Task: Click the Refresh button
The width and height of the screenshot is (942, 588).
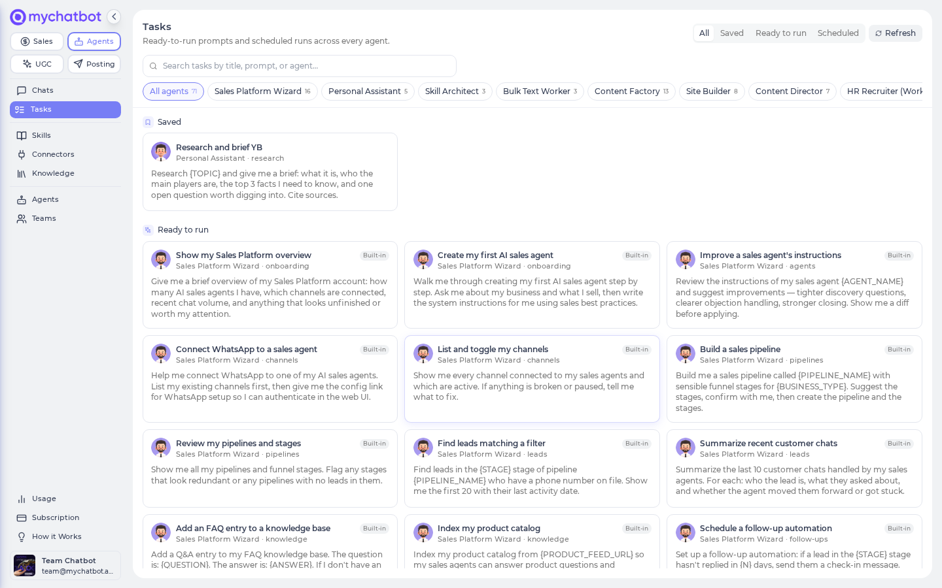Action: pos(896,33)
